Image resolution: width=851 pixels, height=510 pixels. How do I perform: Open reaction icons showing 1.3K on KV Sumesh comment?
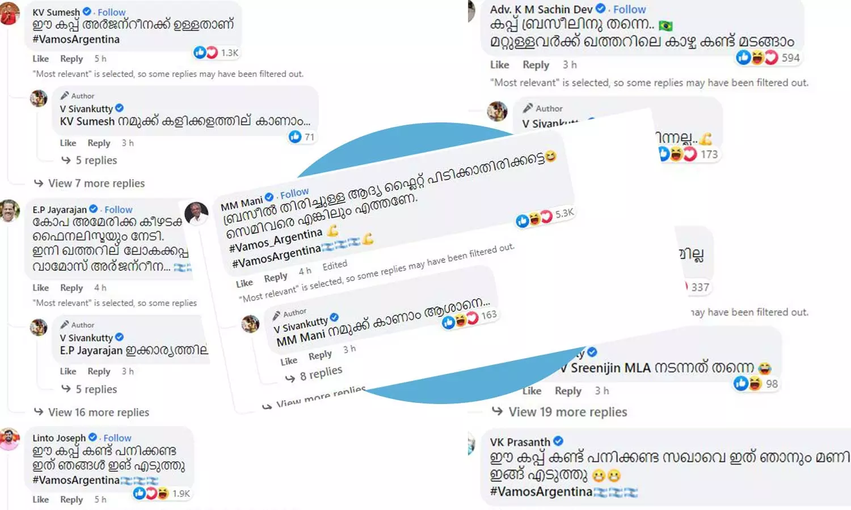(205, 53)
